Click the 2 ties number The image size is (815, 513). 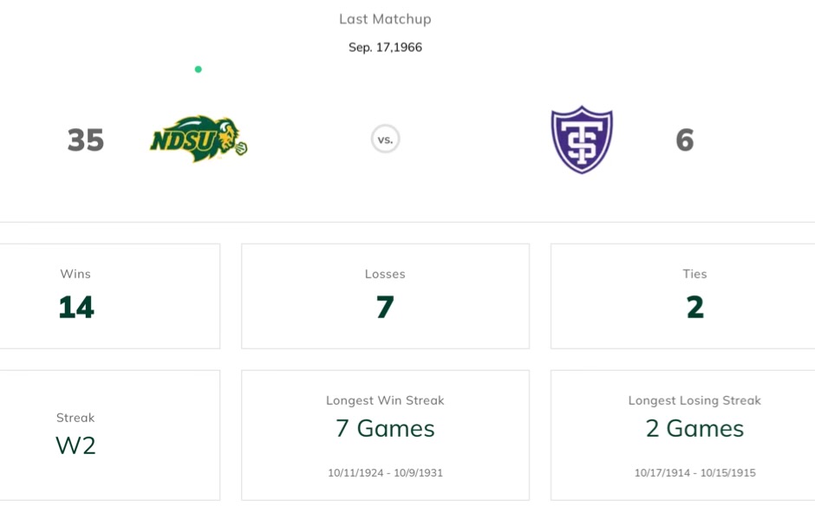[x=694, y=308]
